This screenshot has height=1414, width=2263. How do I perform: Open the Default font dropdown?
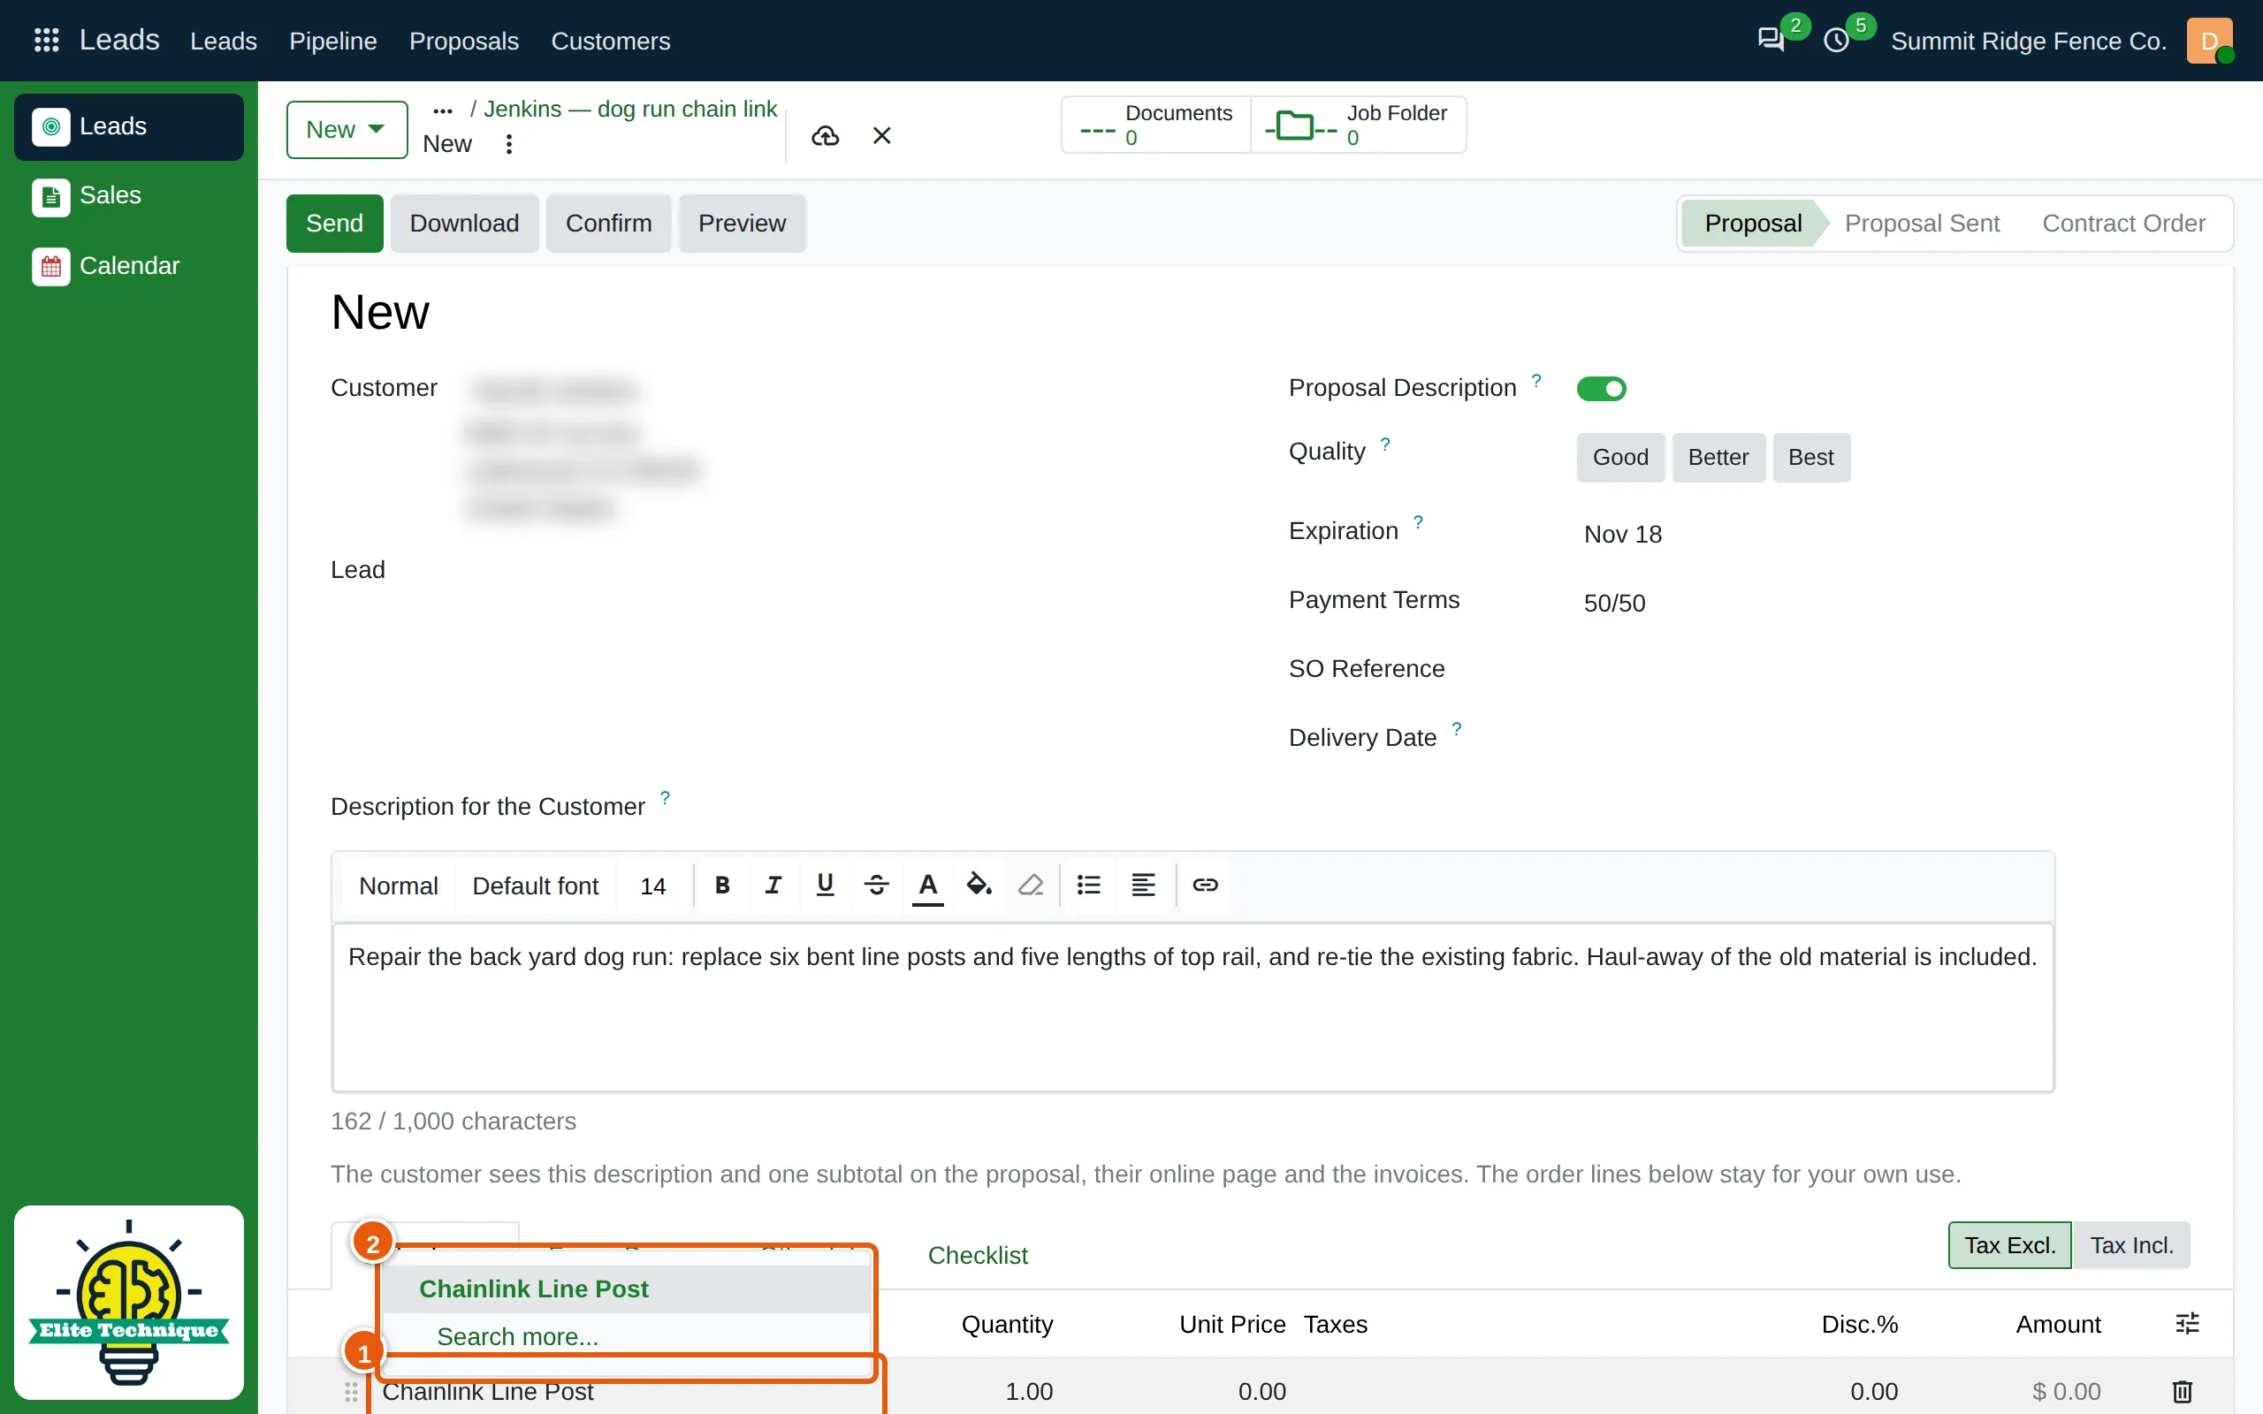pyautogui.click(x=535, y=886)
